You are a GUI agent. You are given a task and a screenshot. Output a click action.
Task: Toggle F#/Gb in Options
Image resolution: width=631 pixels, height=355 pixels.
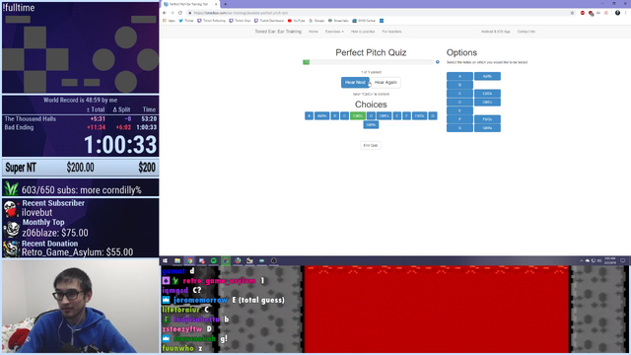(487, 119)
